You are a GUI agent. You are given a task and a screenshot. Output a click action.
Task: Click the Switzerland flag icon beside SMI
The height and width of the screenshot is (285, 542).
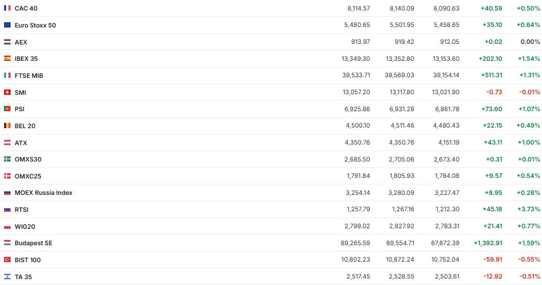(7, 92)
